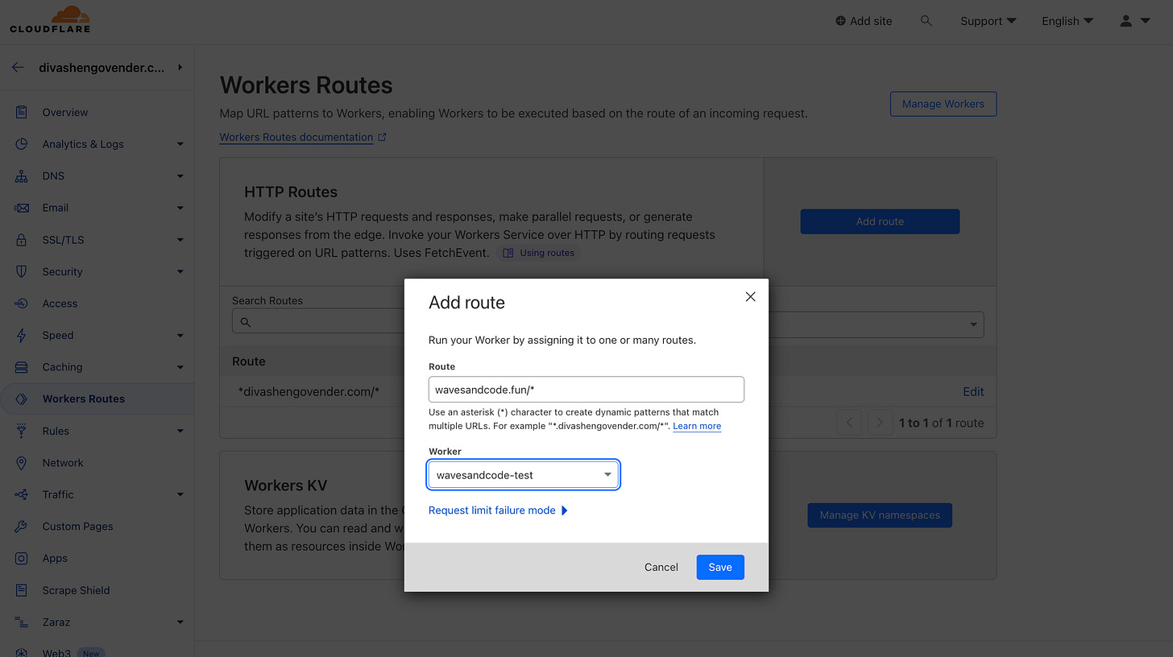Click the *divashengovender.com/* route entry

pos(309,391)
